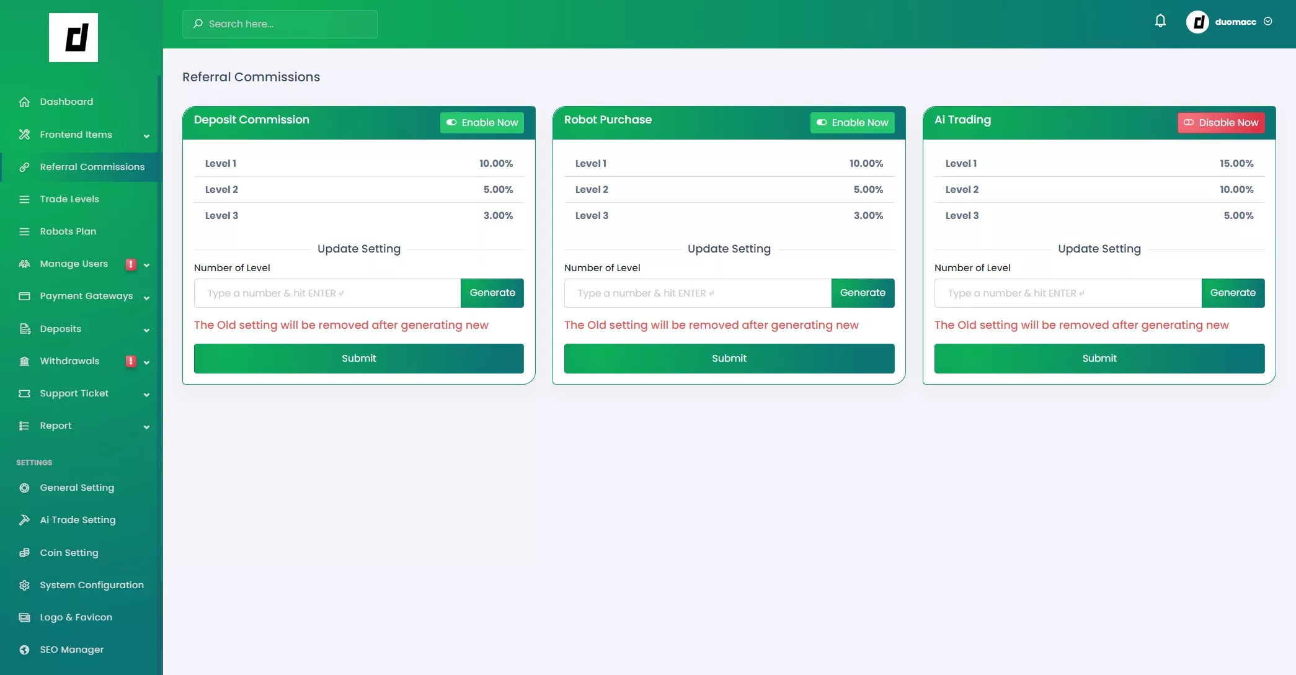Screen dimensions: 1296x675
Task: Click the Dashboard home icon in sidebar
Action: [x=24, y=102]
